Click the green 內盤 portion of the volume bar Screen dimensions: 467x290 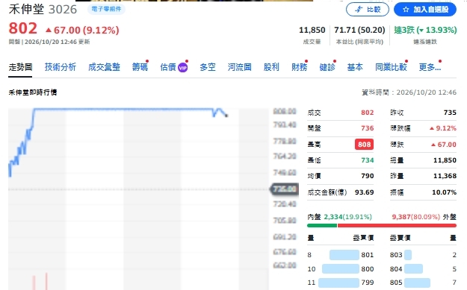tap(322, 226)
